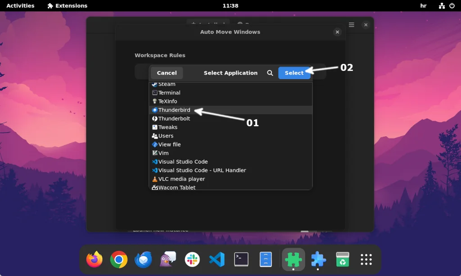
Task: Open Extension Manager blue puzzle icon
Action: pos(318,259)
